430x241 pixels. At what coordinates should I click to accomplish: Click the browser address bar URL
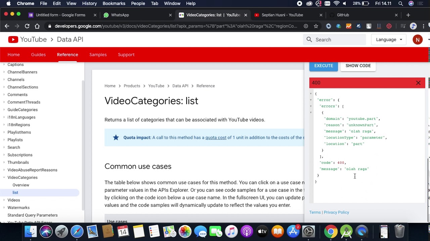(176, 26)
